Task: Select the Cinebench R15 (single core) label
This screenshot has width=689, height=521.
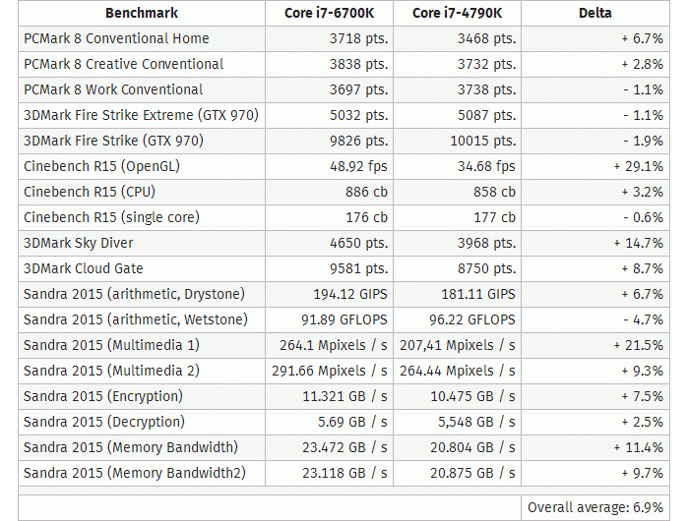Action: (x=111, y=217)
